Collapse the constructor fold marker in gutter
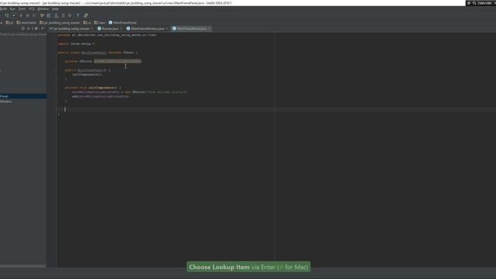The width and height of the screenshot is (496, 279). (x=57, y=70)
